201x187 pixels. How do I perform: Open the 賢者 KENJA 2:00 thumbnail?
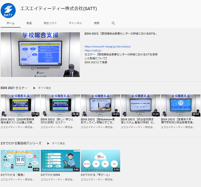[x=20, y=161]
